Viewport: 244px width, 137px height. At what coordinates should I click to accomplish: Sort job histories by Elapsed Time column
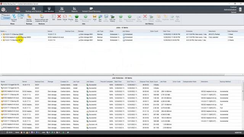(144, 81)
